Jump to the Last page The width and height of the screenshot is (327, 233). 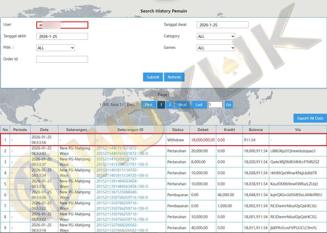(199, 105)
